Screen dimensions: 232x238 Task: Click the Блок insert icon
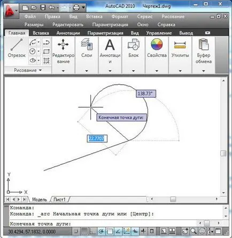(x=134, y=44)
